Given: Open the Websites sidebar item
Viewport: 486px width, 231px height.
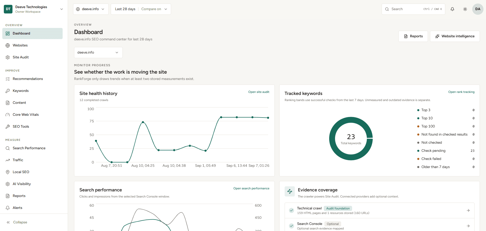Looking at the screenshot, I should pos(32,45).
